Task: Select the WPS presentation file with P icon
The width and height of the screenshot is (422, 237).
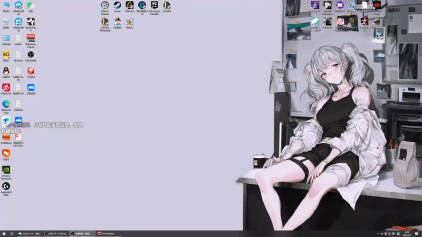Action: [18, 140]
